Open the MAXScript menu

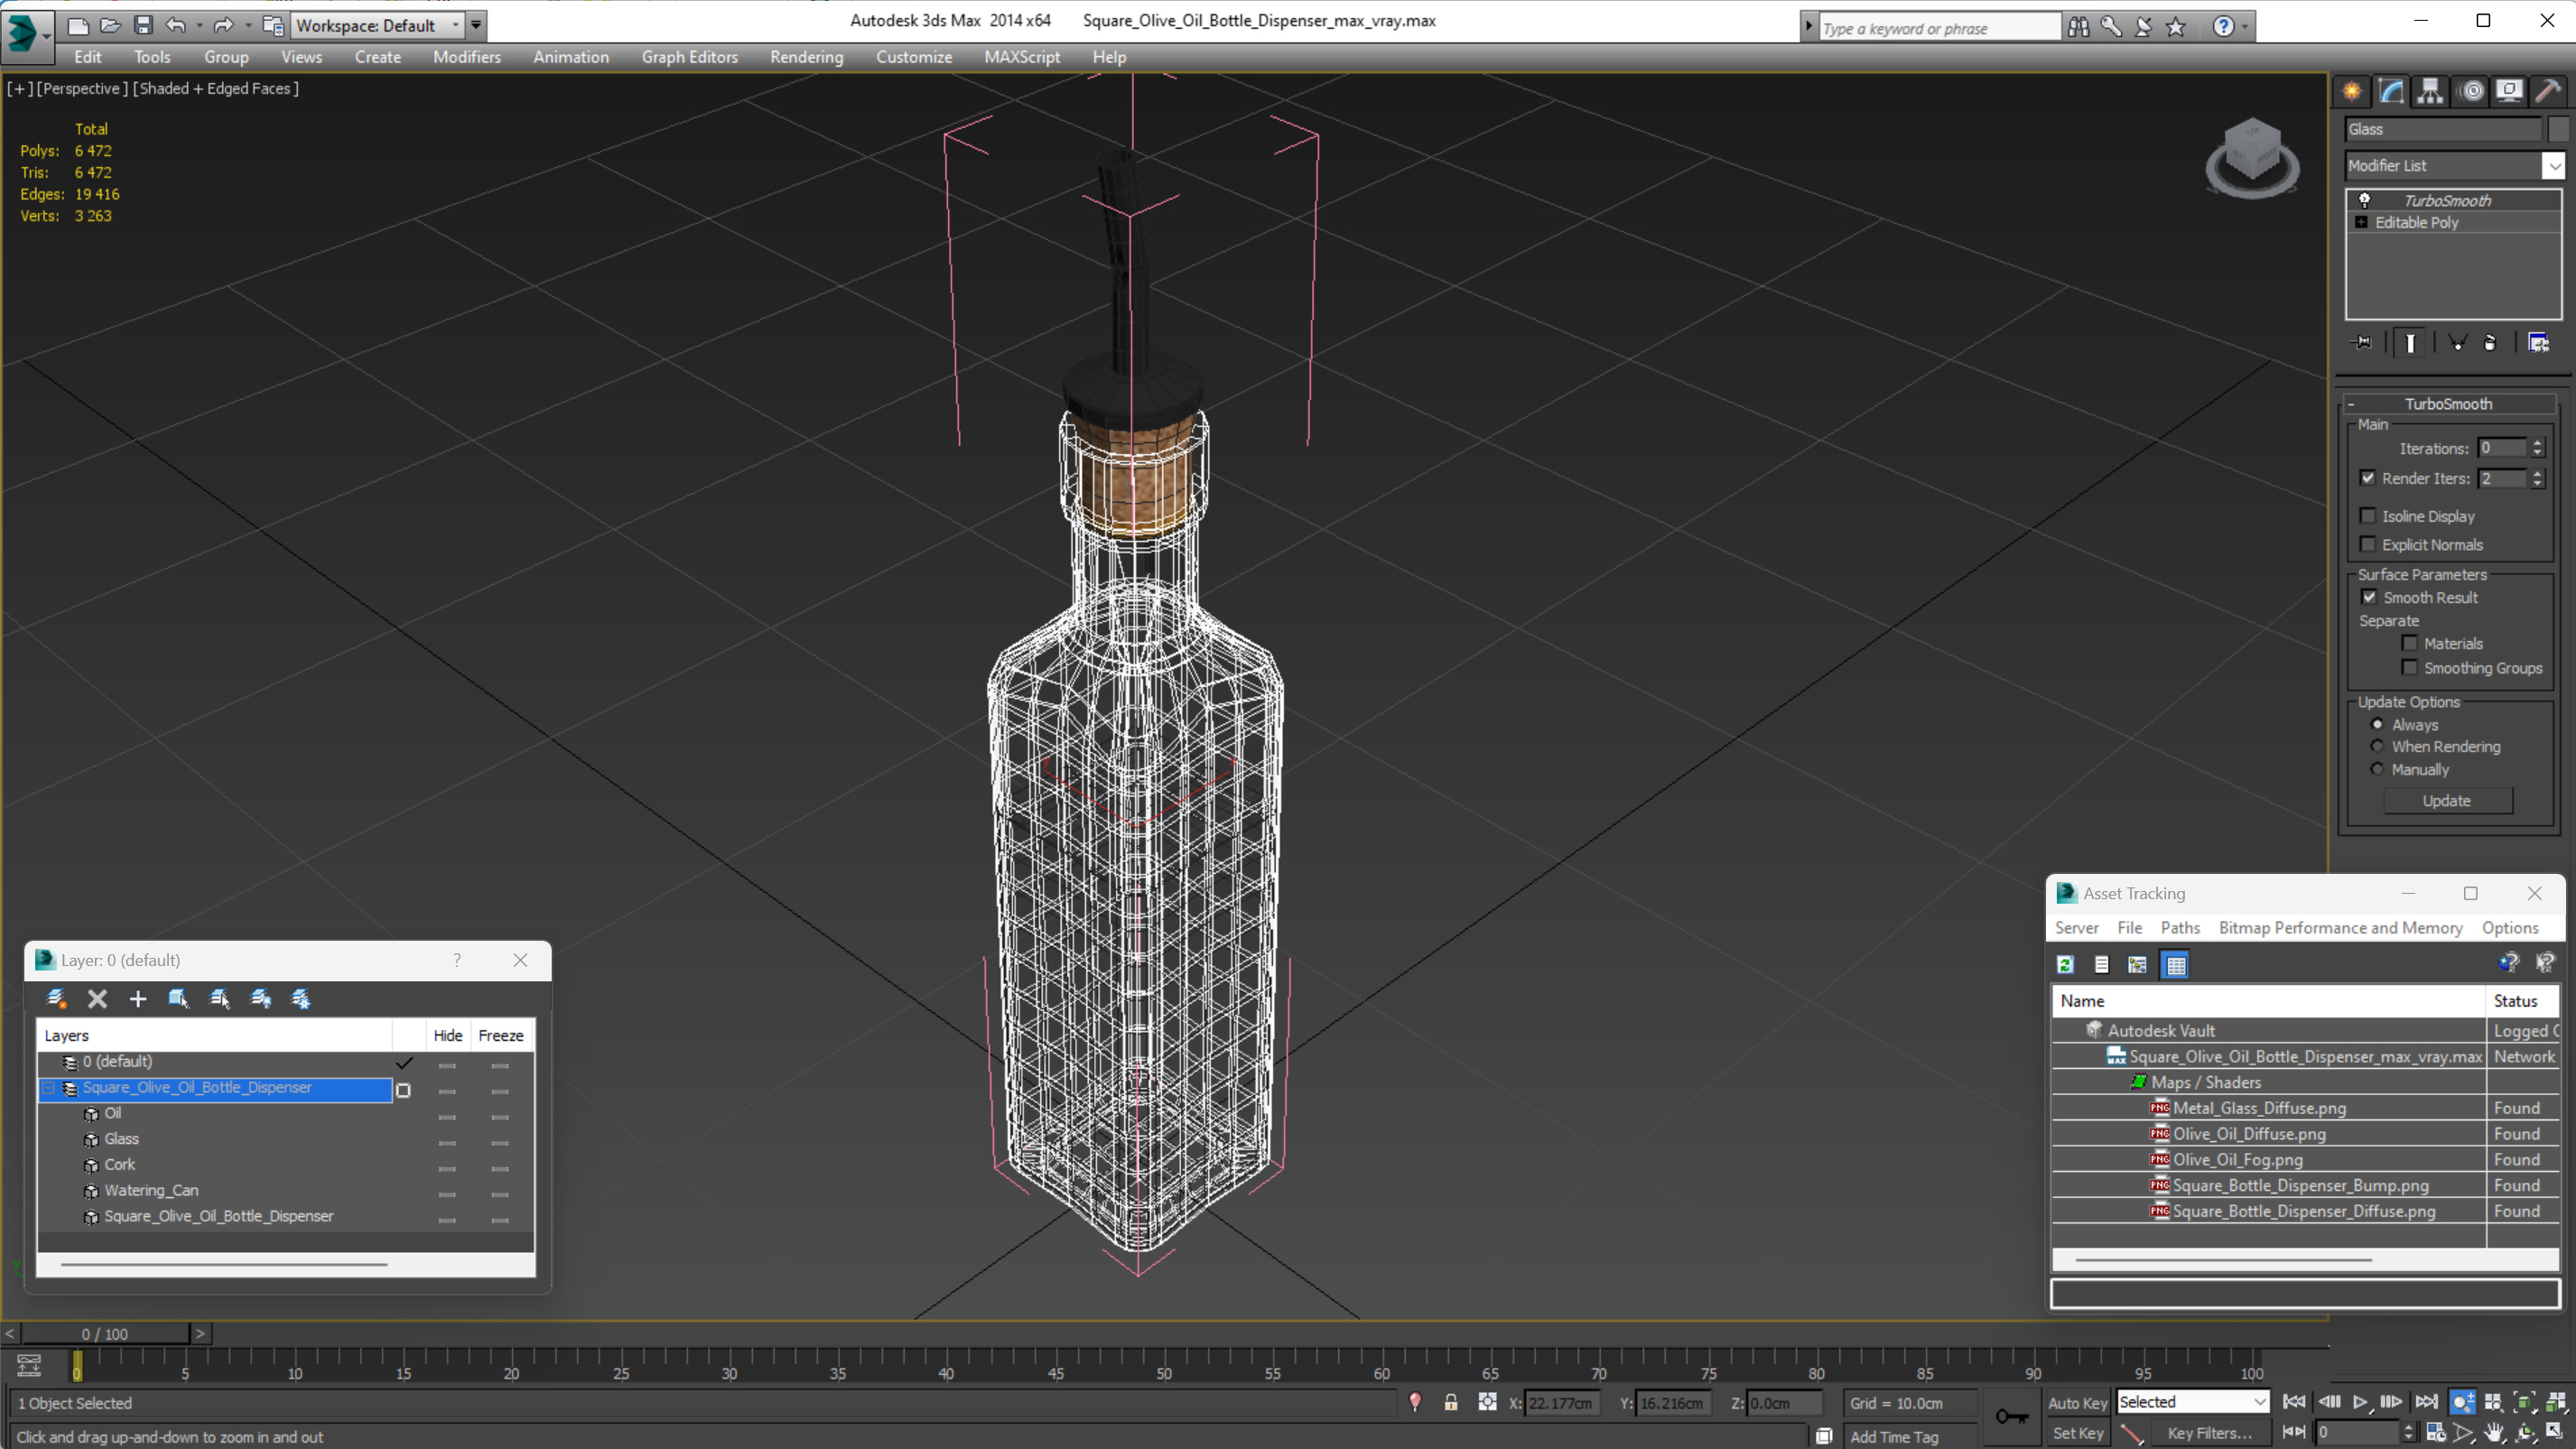1021,57
